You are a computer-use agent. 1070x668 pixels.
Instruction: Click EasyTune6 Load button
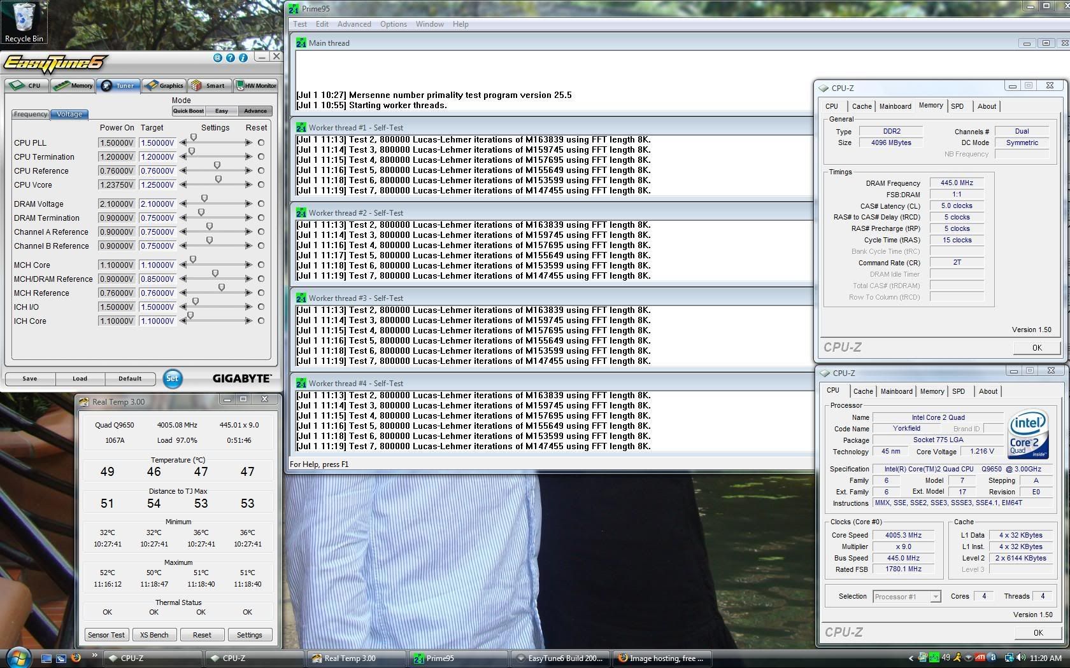click(x=80, y=379)
